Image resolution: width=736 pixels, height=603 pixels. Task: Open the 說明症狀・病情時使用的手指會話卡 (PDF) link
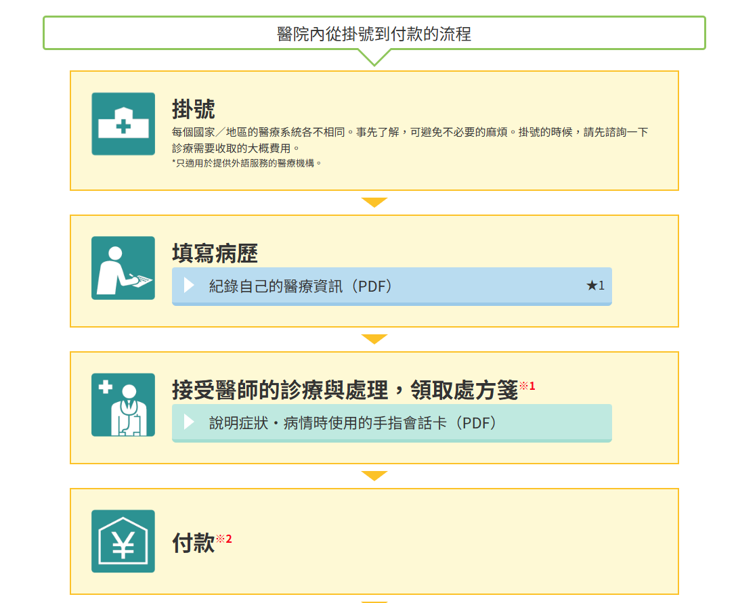[353, 423]
